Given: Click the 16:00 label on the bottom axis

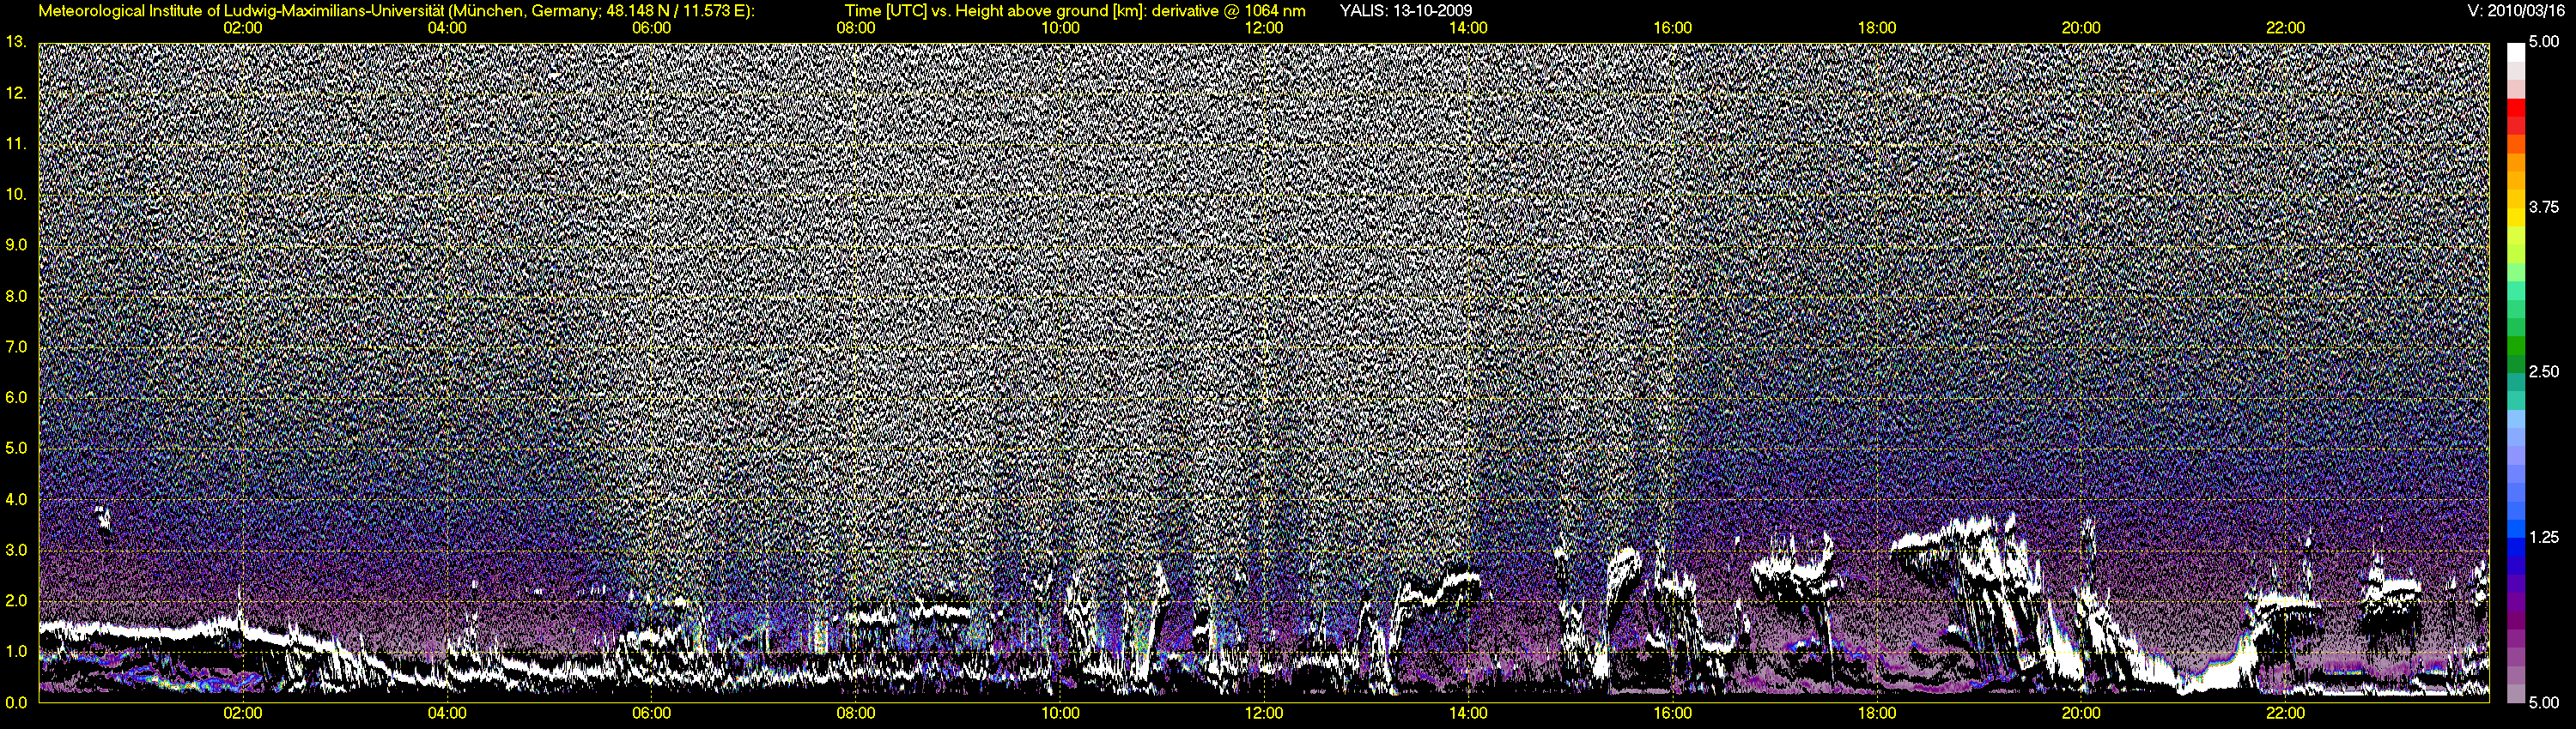Looking at the screenshot, I should 1673,713.
